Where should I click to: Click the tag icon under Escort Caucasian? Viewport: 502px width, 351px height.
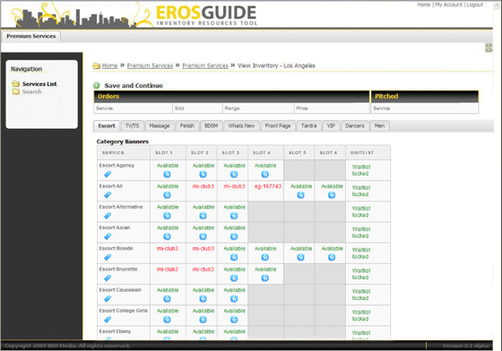tap(108, 299)
